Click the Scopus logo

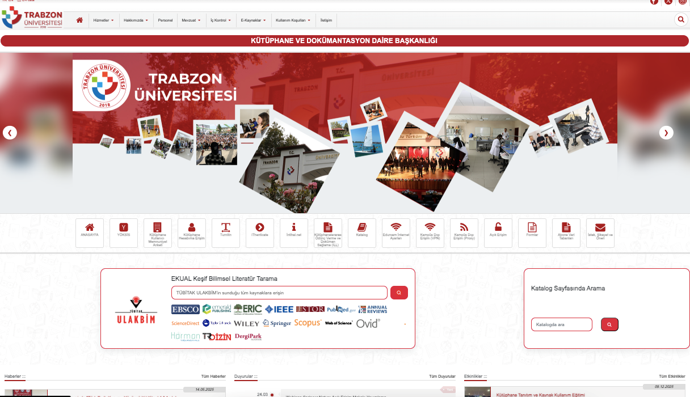[x=308, y=323]
